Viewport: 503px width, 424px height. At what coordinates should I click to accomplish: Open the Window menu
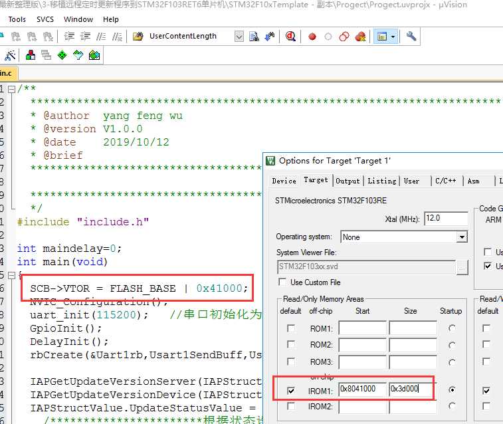tap(78, 19)
